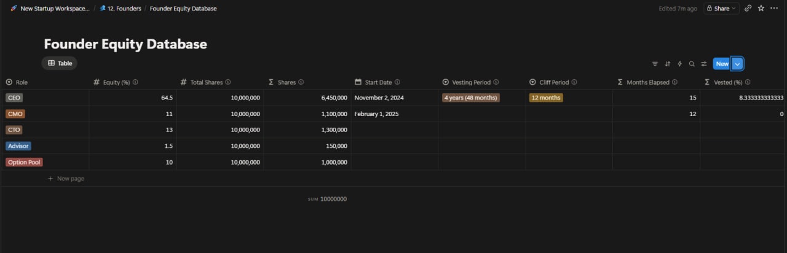Click the 6,450,000 shares cell

307,98
